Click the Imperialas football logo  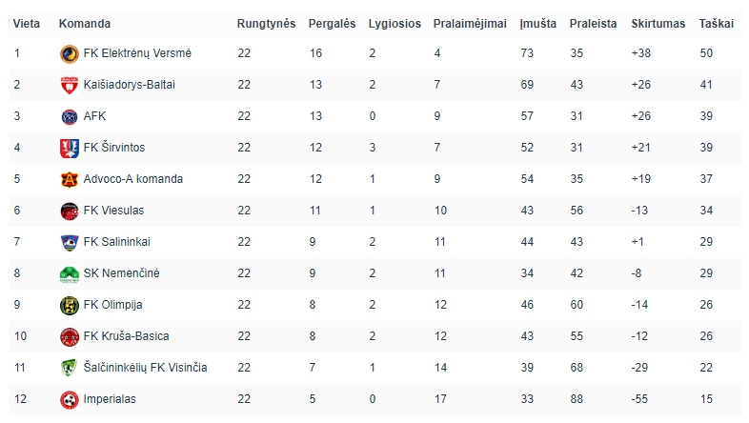pos(70,399)
